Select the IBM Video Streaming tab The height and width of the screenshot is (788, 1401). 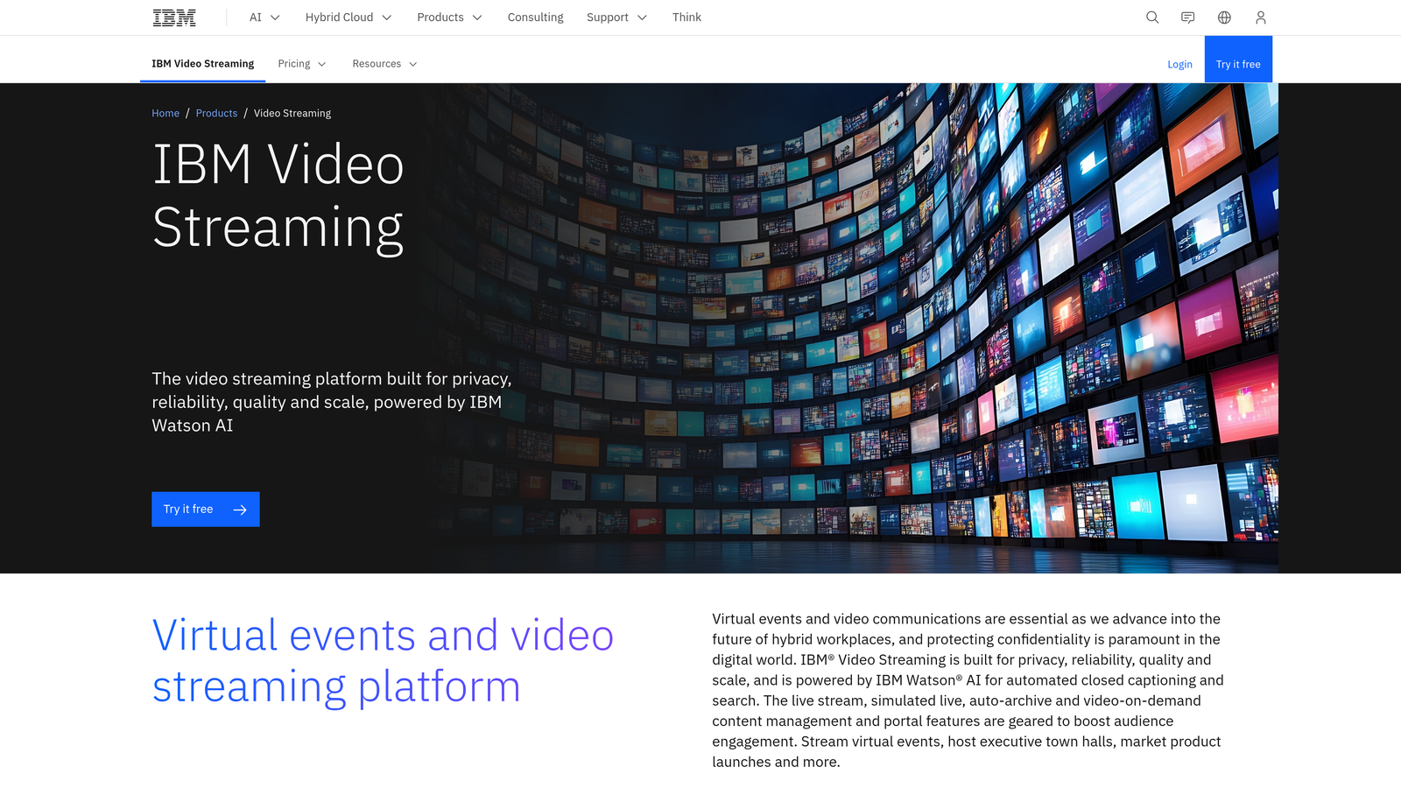point(202,63)
